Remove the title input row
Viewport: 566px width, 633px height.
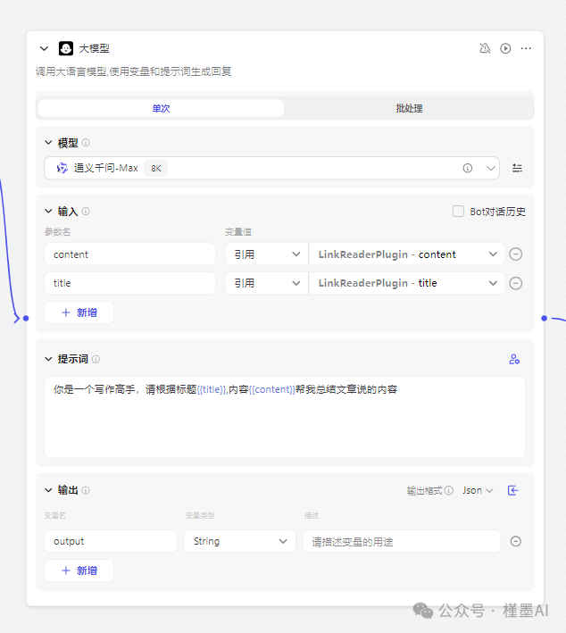coord(515,283)
